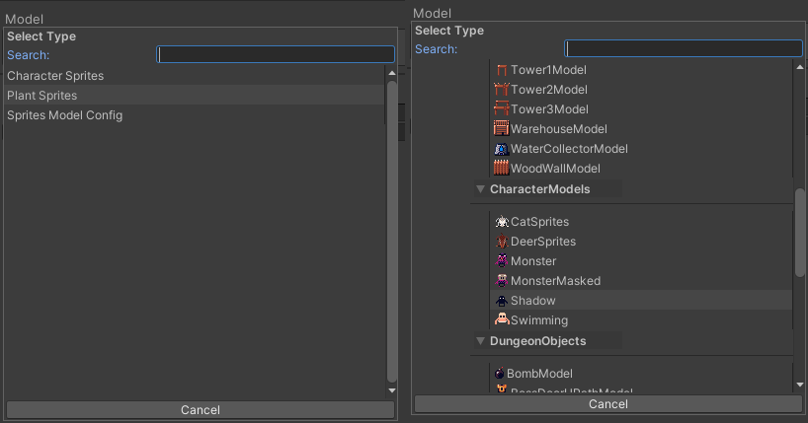The image size is (808, 423).
Task: Click the WoodWallModel fence icon
Action: [502, 169]
